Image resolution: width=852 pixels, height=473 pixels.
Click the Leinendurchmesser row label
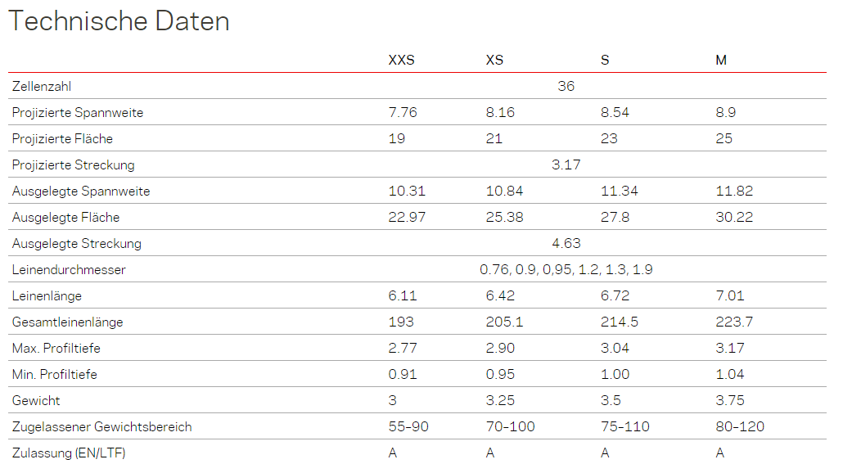point(69,269)
